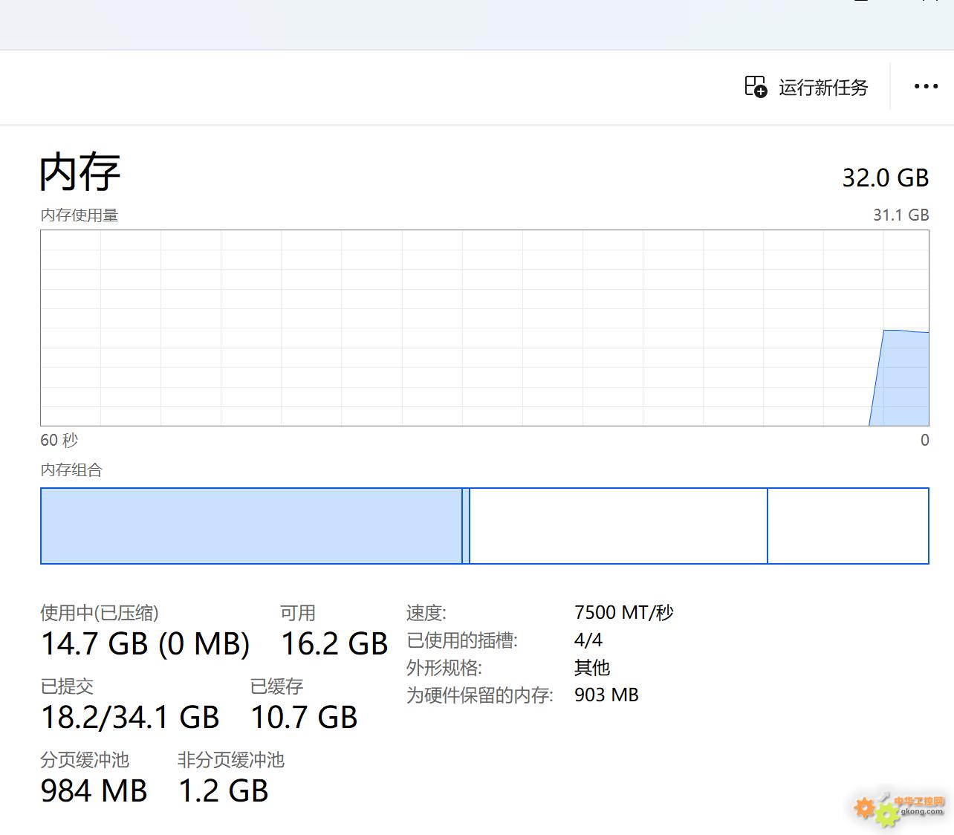Image resolution: width=954 pixels, height=835 pixels.
Task: Click the blue spike in memory usage graph
Action: [903, 379]
